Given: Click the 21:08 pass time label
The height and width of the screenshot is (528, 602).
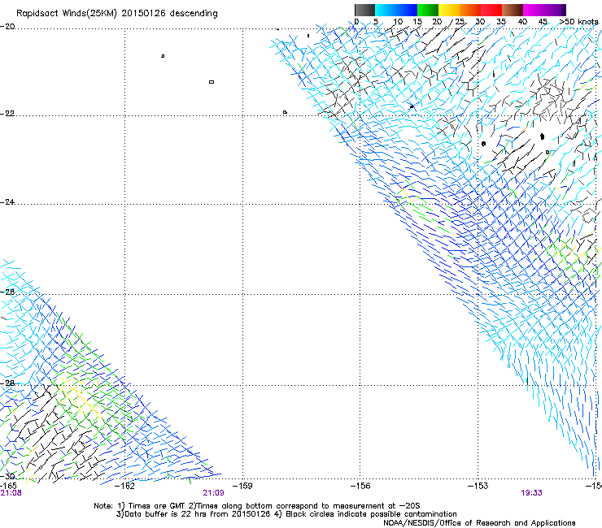Looking at the screenshot, I should (x=11, y=493).
